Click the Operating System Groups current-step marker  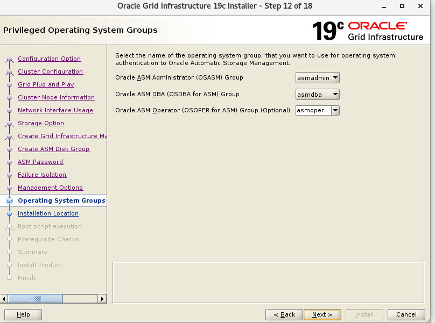click(x=10, y=201)
